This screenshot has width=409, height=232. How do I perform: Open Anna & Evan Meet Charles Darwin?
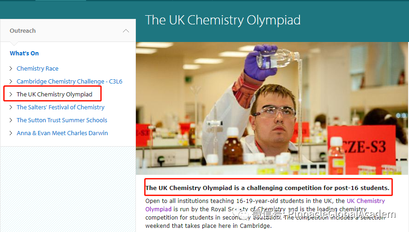(62, 133)
